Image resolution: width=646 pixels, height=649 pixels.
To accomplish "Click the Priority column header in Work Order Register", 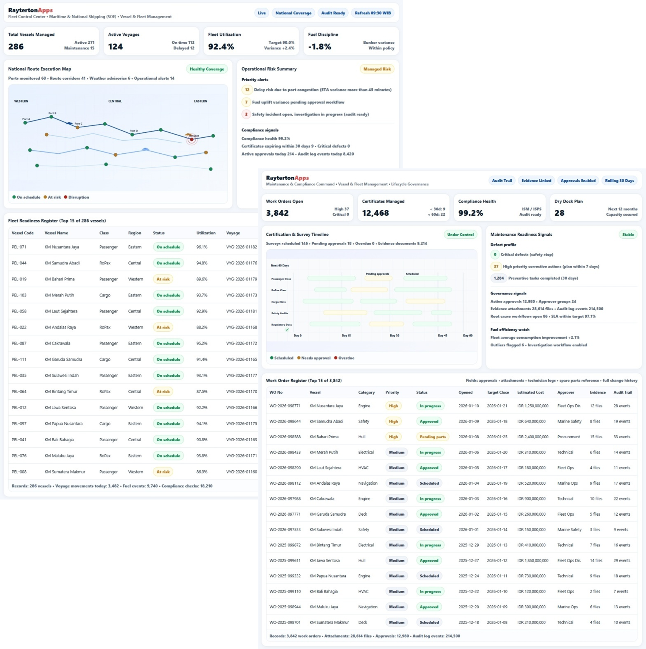I will coord(392,392).
